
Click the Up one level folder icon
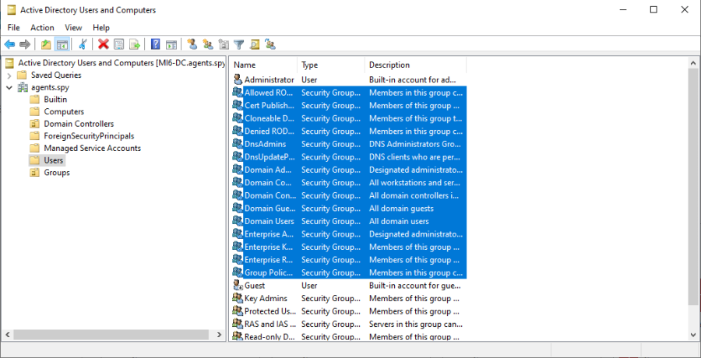click(x=46, y=44)
